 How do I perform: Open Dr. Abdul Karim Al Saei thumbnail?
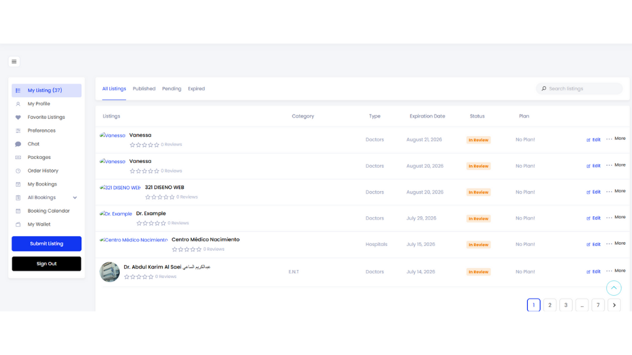(x=110, y=272)
